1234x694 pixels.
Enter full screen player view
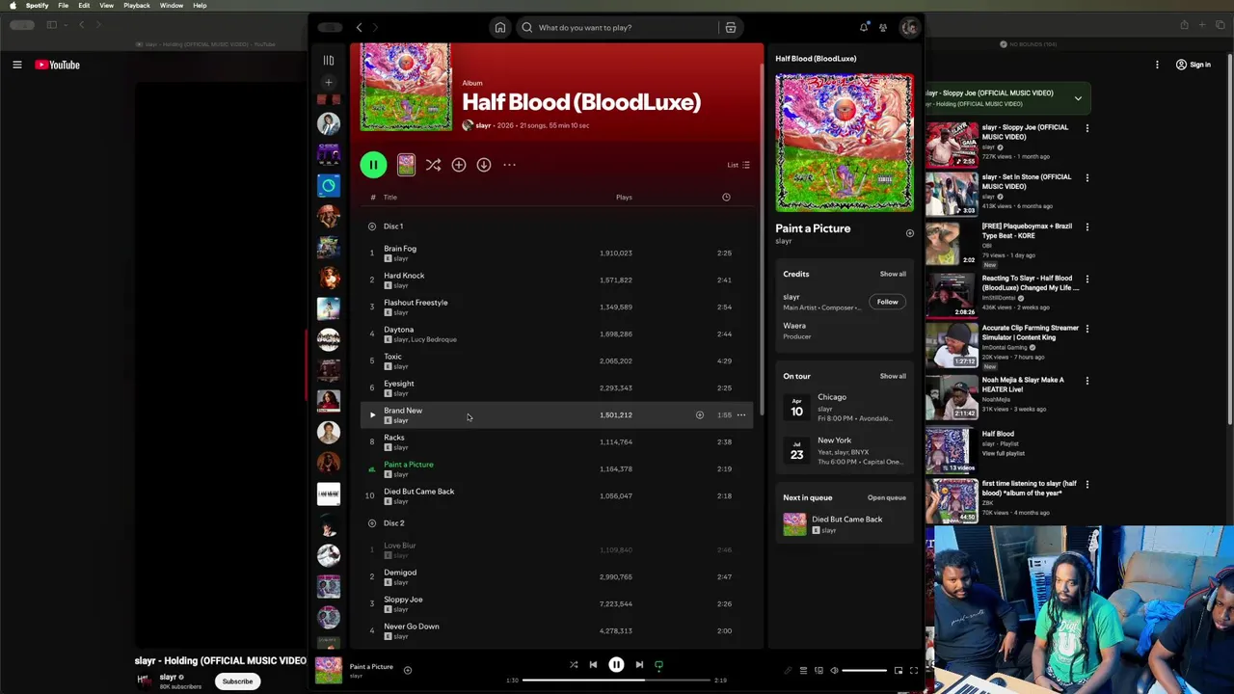[914, 671]
